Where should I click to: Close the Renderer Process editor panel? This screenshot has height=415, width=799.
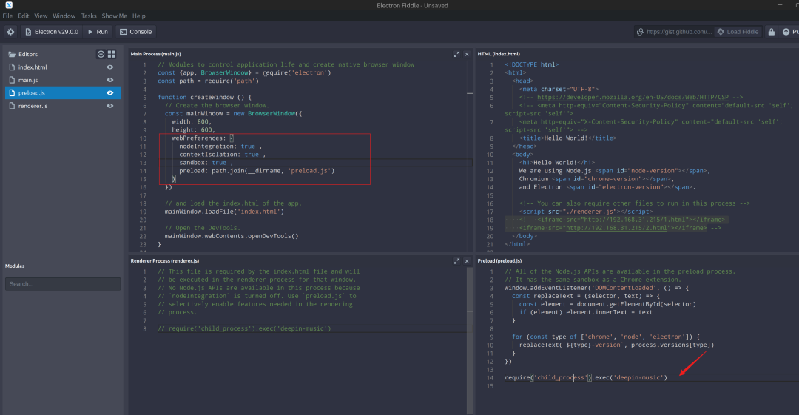coord(467,261)
